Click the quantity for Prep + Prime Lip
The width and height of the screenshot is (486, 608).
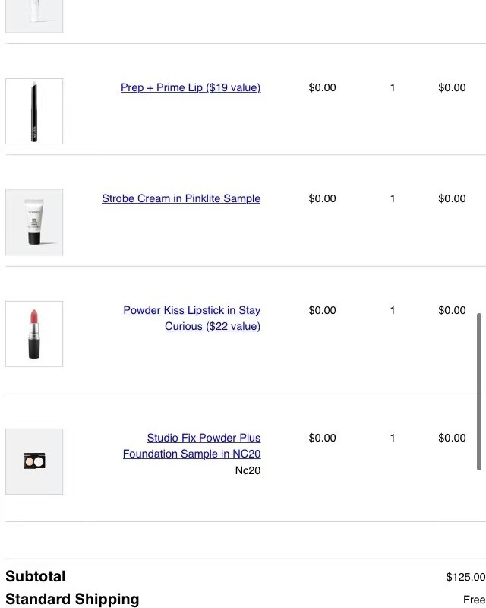point(393,87)
